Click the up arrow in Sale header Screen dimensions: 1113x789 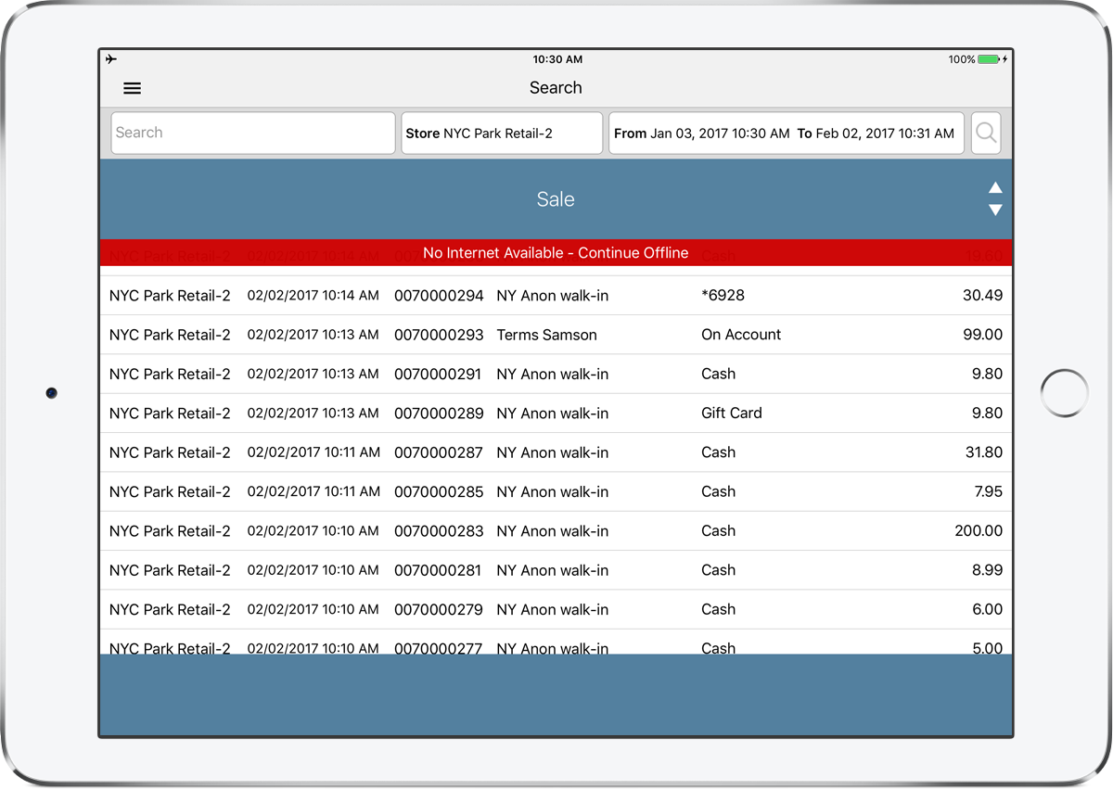tap(995, 187)
